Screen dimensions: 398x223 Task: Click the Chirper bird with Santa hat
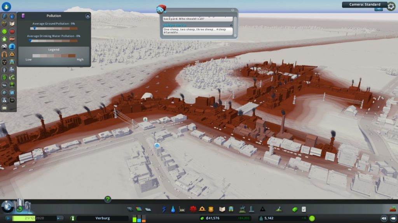coord(161,9)
